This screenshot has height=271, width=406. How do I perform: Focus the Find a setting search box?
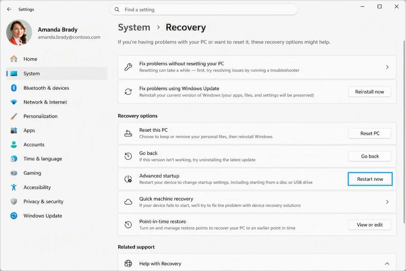tap(204, 10)
